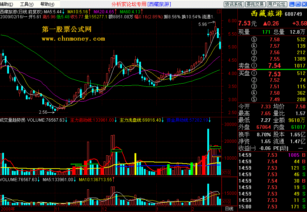Click sell level ⑤ price 7.58
The image size is (307, 212).
click(x=275, y=39)
